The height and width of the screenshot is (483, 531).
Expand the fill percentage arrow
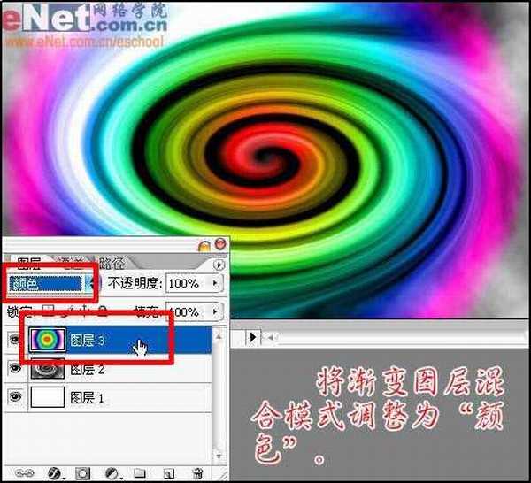[215, 312]
